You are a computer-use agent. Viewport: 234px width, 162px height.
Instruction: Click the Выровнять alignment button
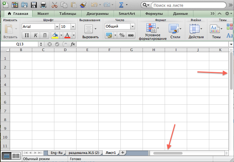tap(90, 31)
